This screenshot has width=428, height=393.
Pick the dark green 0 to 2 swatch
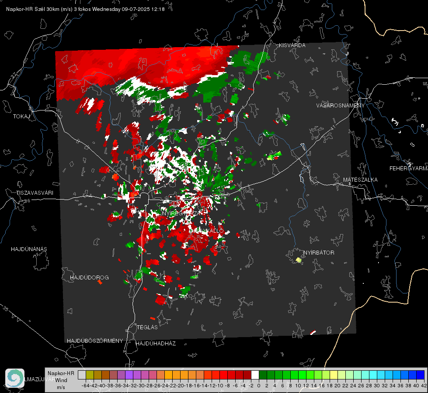point(263,375)
